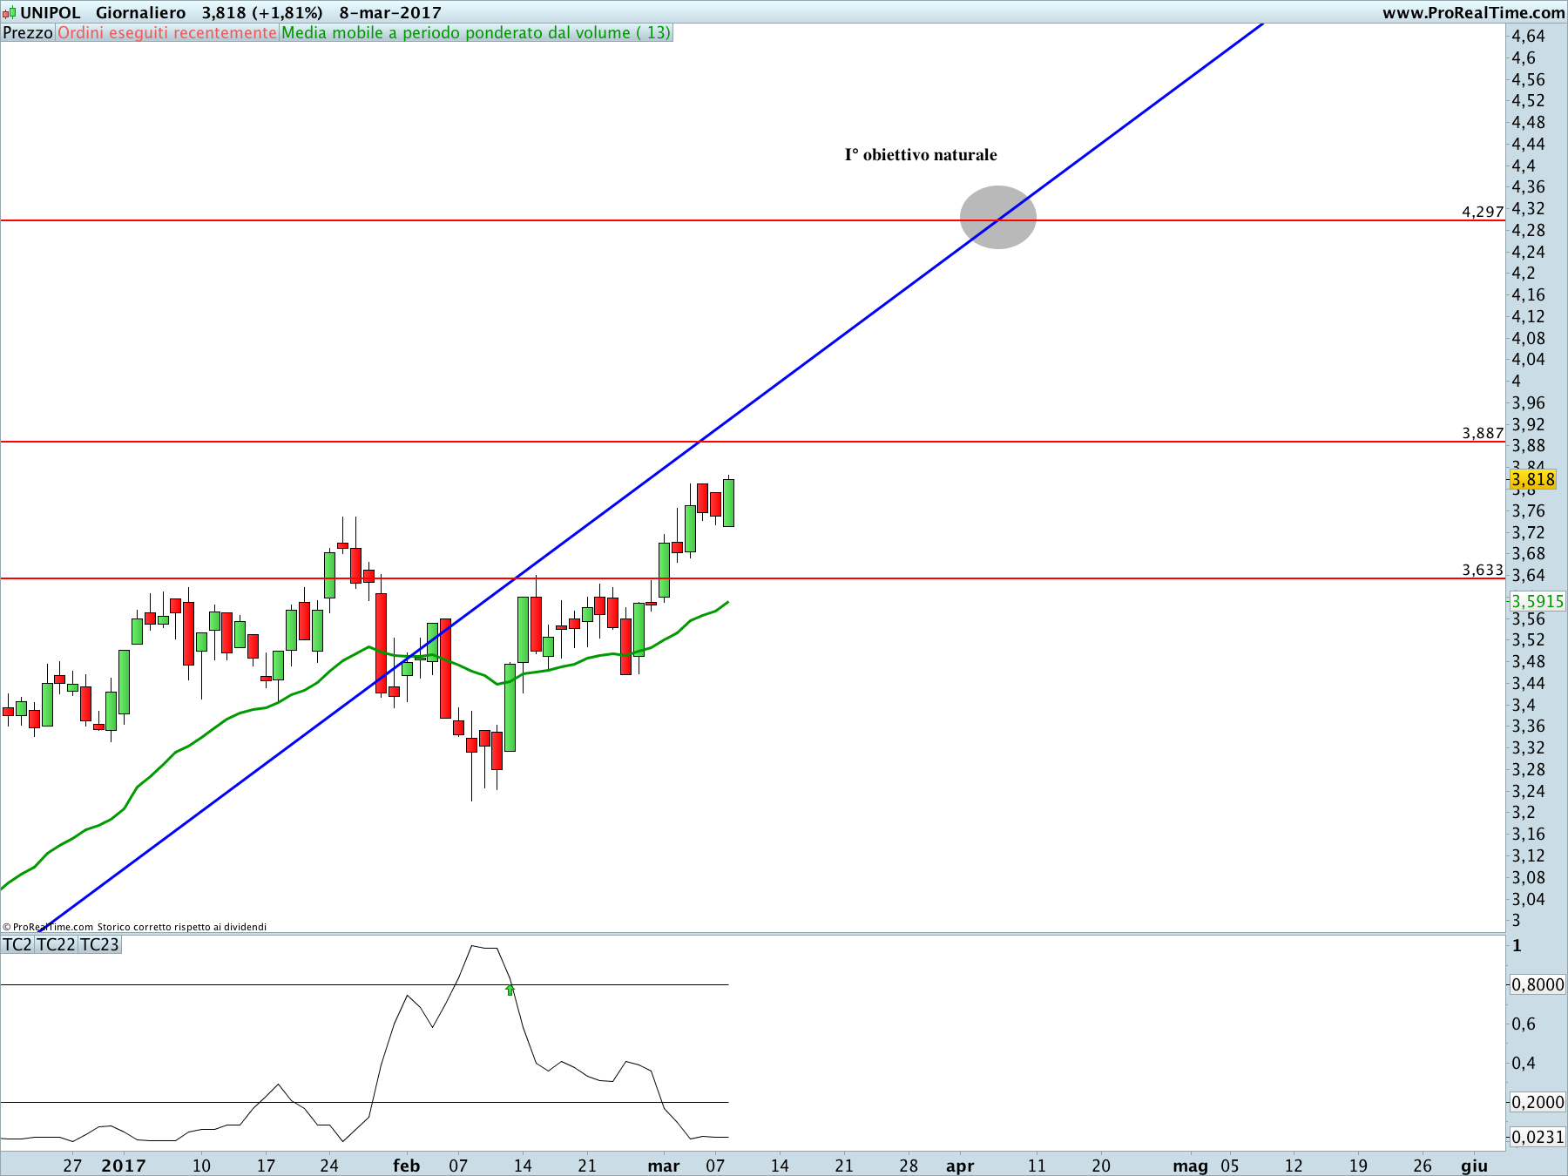This screenshot has width=1568, height=1176.
Task: Select the TC2 indicator label
Action: coord(17,945)
